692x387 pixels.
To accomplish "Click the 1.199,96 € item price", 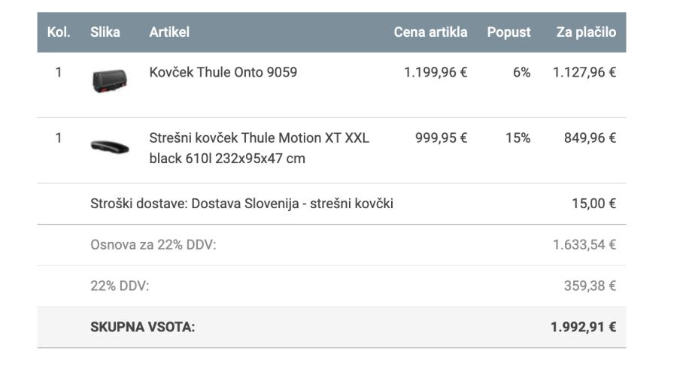I will [436, 72].
